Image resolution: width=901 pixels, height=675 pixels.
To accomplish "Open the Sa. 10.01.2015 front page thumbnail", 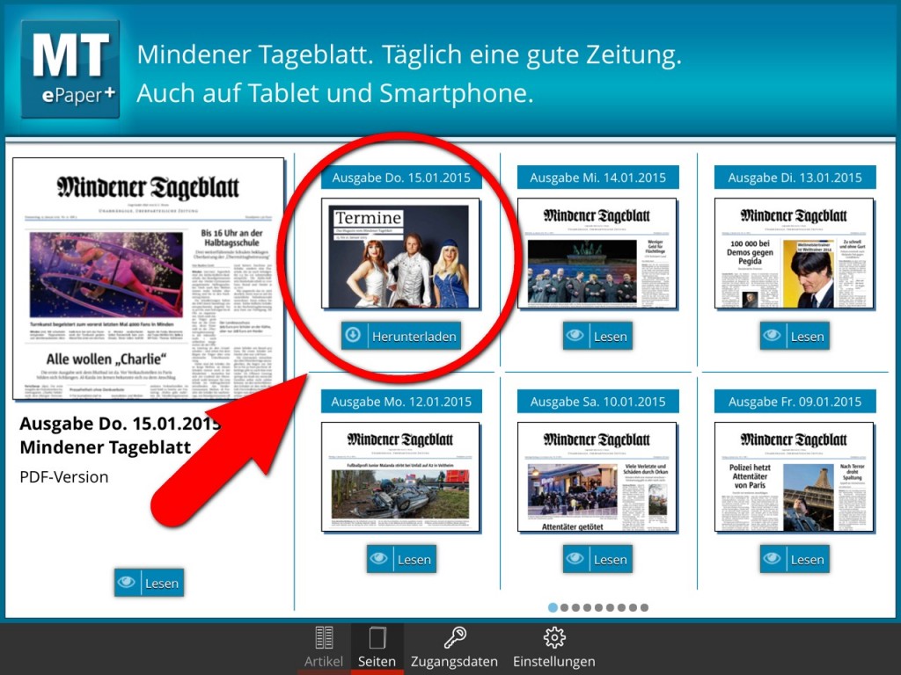I will [x=597, y=477].
